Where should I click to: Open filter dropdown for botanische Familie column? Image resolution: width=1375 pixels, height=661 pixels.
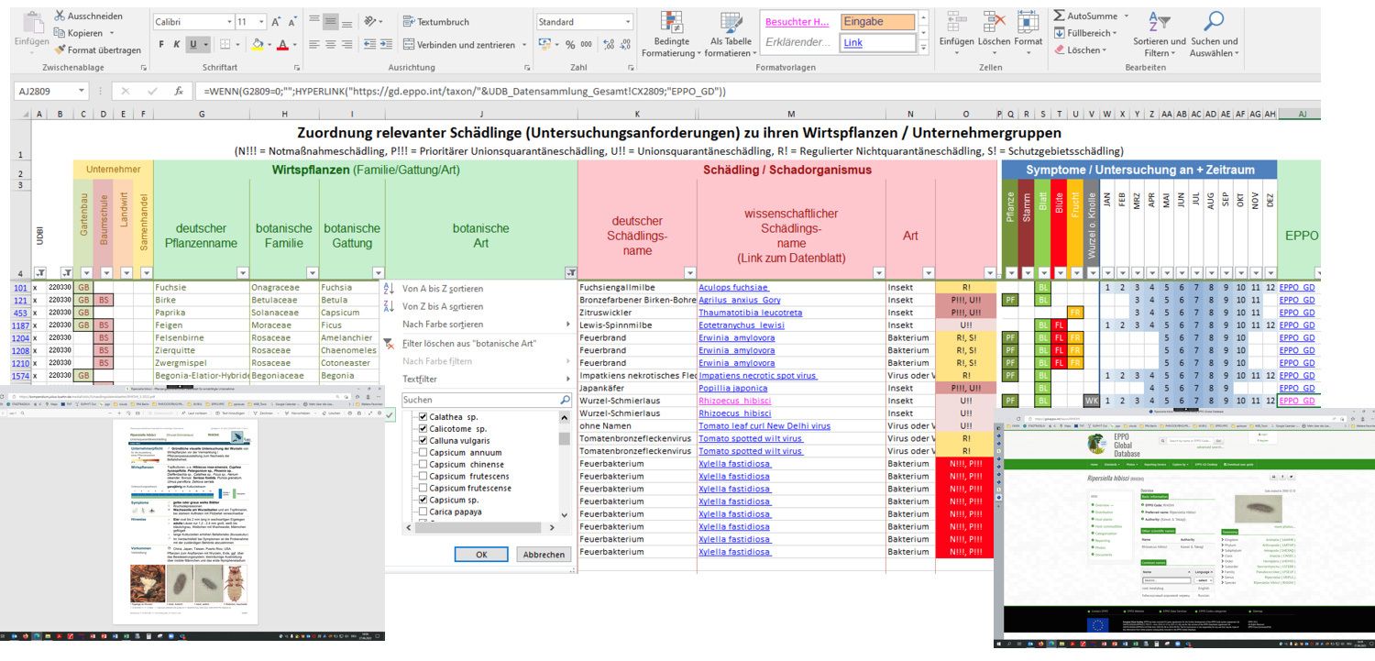[313, 272]
